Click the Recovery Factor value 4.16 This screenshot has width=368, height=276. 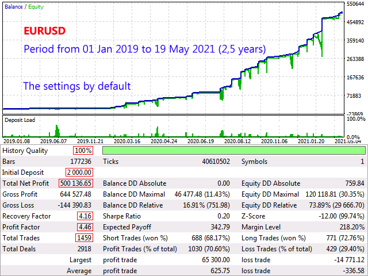[85, 216]
